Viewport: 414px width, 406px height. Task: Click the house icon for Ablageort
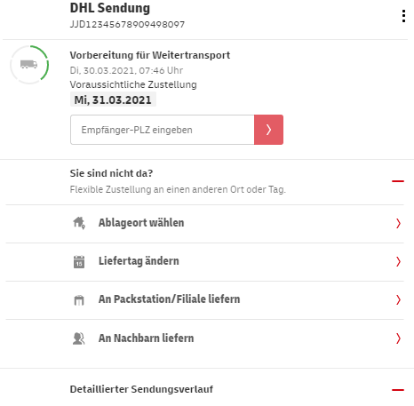point(79,223)
